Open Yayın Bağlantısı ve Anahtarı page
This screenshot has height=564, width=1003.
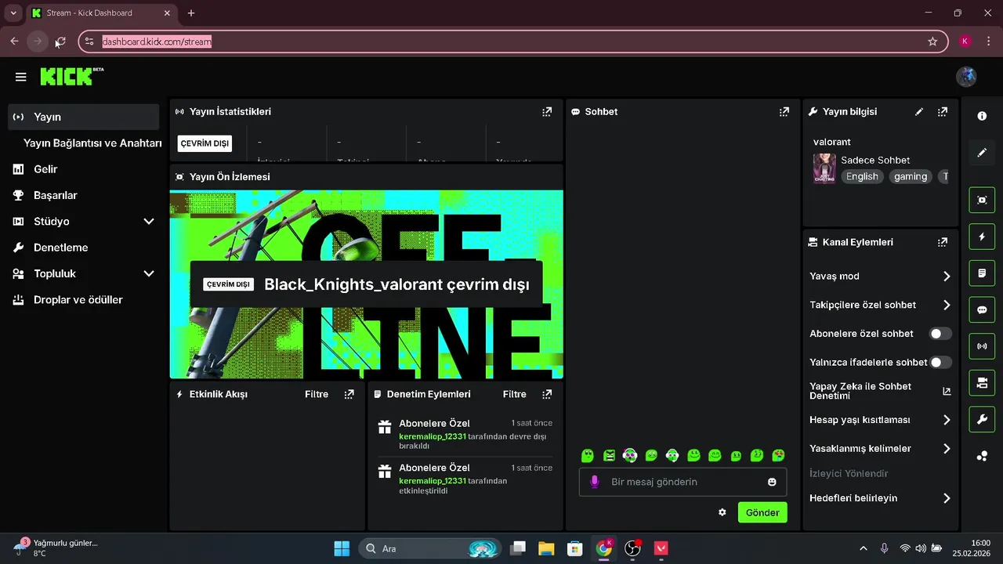(x=92, y=143)
